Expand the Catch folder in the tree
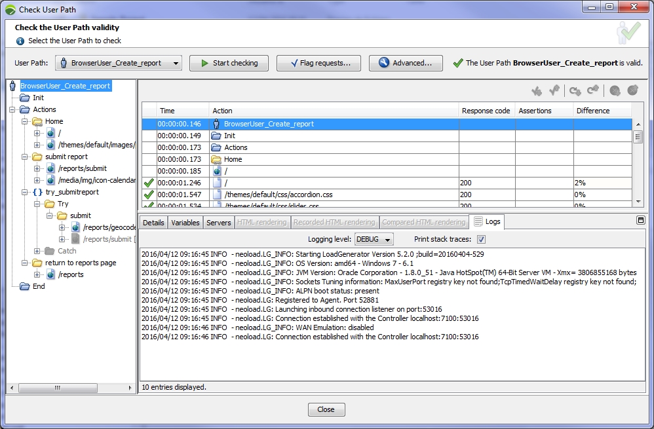The width and height of the screenshot is (654, 429). (38, 251)
